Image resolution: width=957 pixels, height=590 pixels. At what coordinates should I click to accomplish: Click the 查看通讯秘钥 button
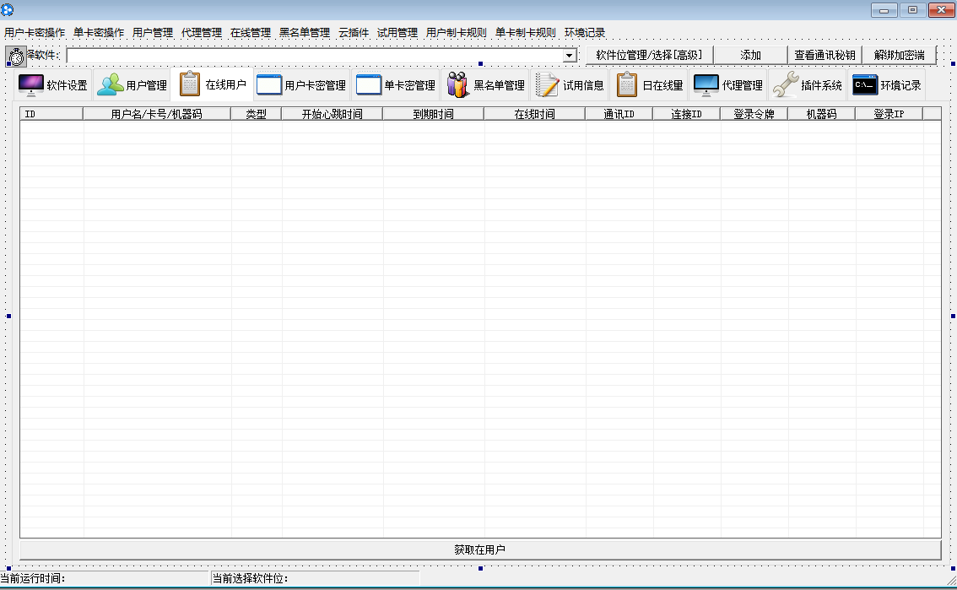(x=825, y=55)
